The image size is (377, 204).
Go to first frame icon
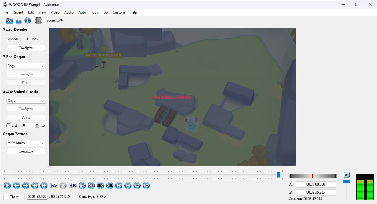pyautogui.click(x=119, y=185)
